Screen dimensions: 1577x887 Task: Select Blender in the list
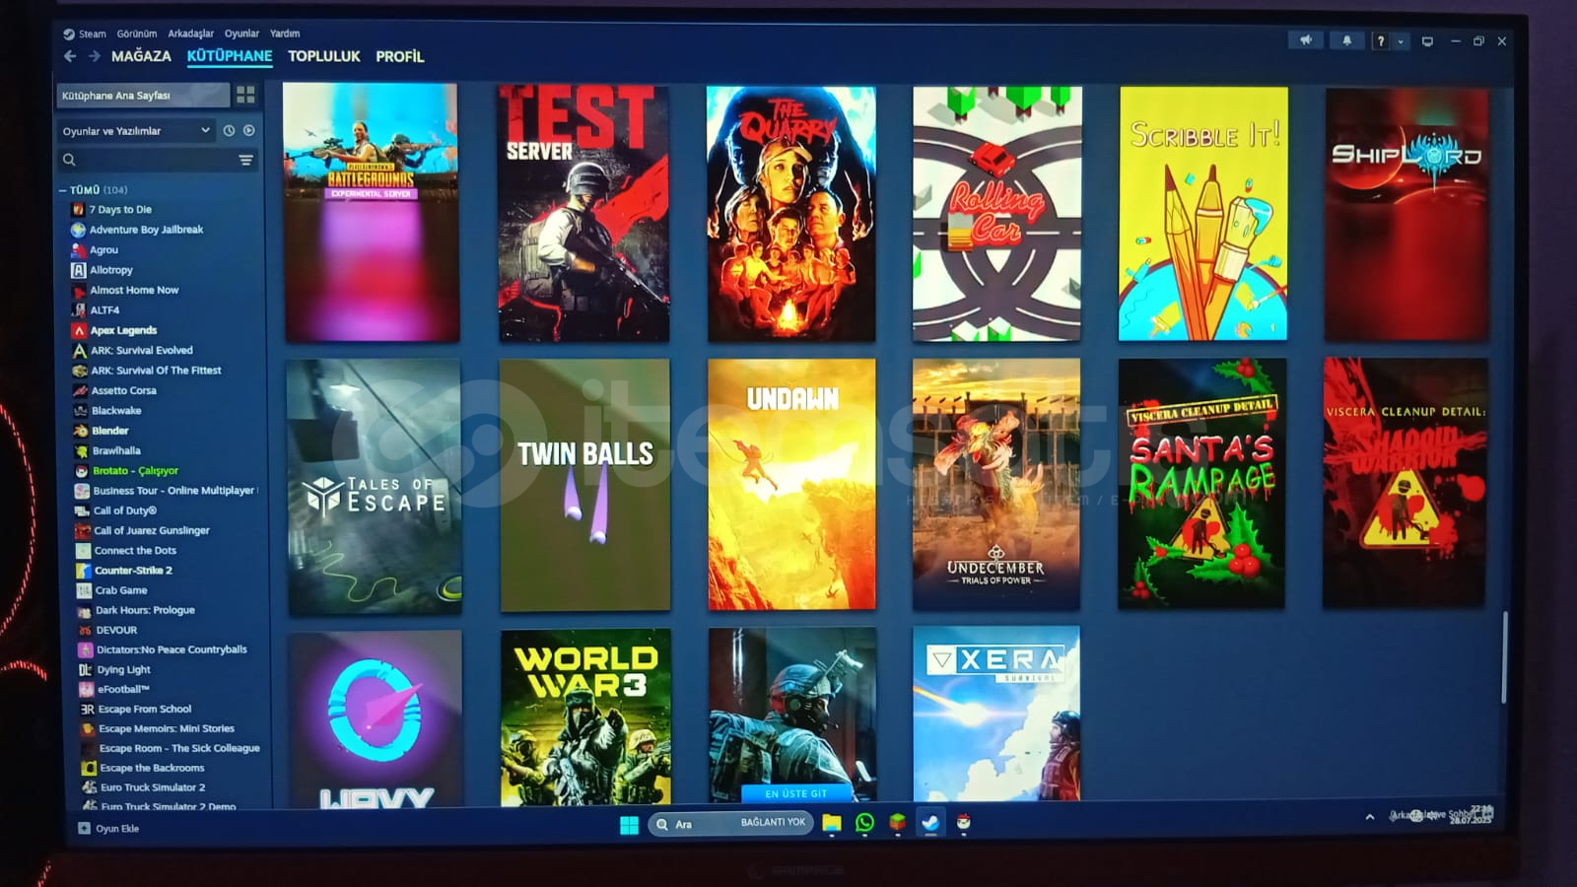(x=110, y=431)
